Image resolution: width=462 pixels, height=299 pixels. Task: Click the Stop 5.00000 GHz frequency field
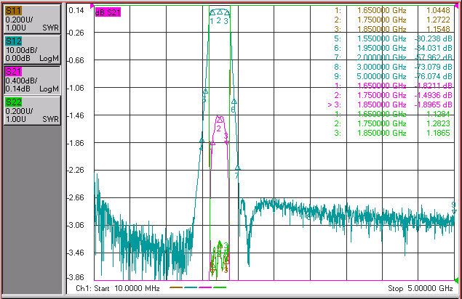(420, 288)
